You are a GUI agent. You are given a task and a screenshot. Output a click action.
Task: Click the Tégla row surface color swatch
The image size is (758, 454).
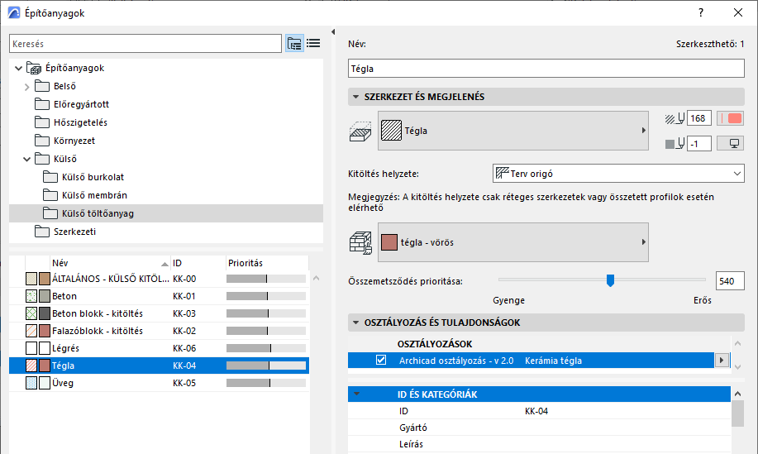45,366
